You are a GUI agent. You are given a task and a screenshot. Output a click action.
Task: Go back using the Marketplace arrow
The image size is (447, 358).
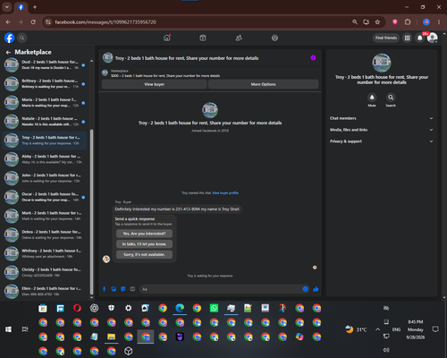tap(8, 52)
